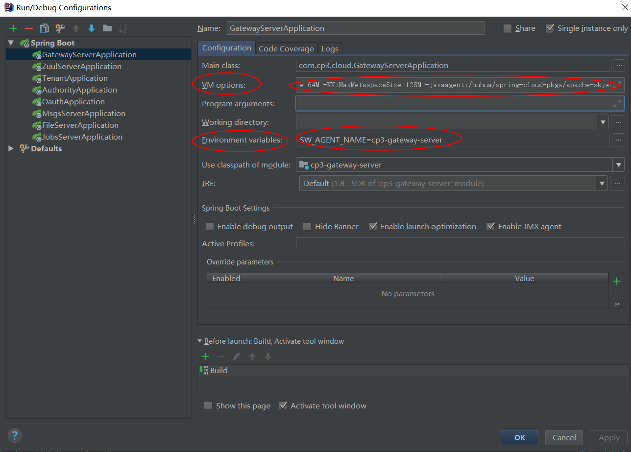Click the Main class field
Image resolution: width=631 pixels, height=452 pixels.
coord(453,65)
